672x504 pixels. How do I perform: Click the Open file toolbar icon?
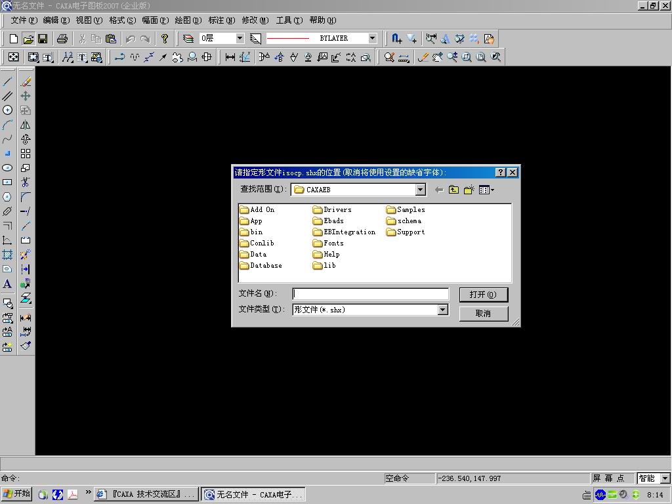(28, 39)
